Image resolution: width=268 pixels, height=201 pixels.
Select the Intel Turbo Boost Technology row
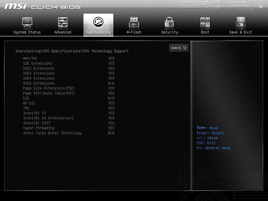[69, 133]
